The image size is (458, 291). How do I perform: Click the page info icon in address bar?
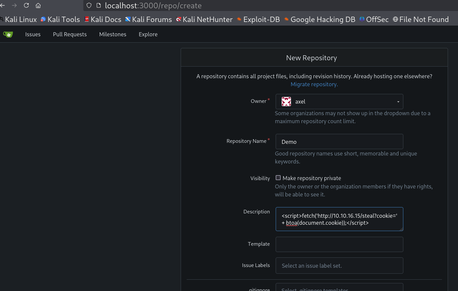[99, 5]
